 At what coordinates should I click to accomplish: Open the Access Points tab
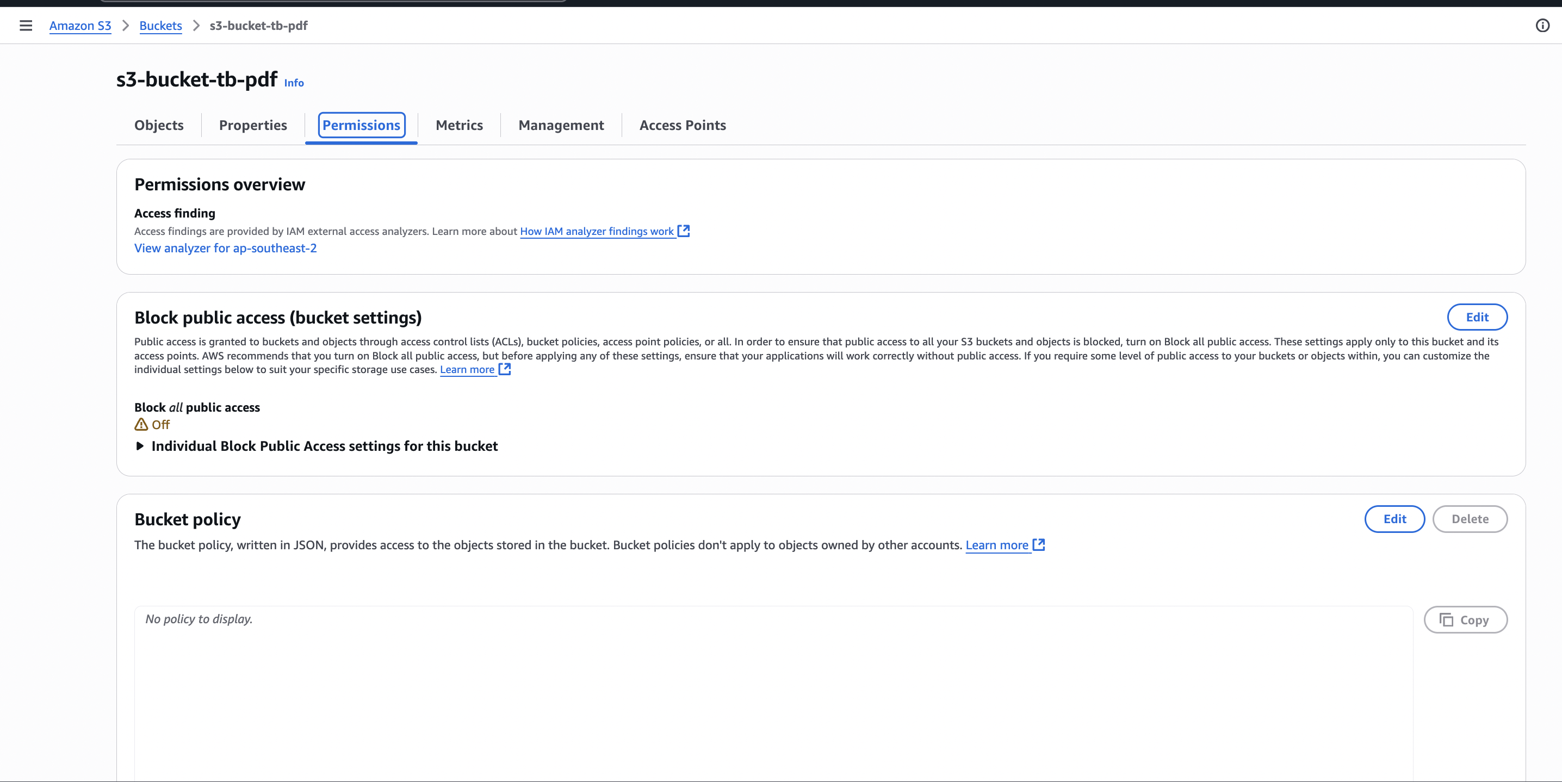682,126
